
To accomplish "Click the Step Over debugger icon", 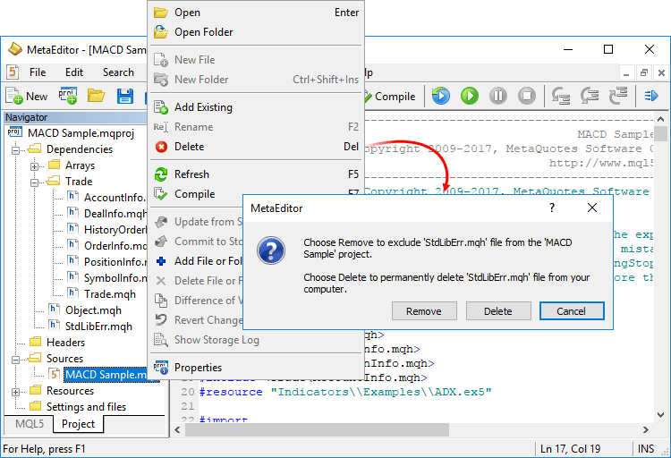I will click(590, 96).
